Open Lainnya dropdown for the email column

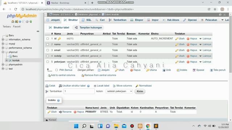click(205, 50)
